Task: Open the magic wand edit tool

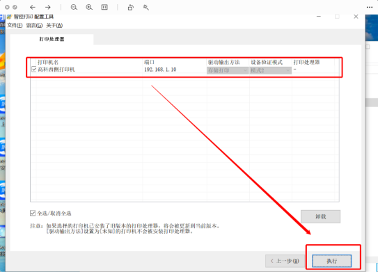Action: pos(146,7)
